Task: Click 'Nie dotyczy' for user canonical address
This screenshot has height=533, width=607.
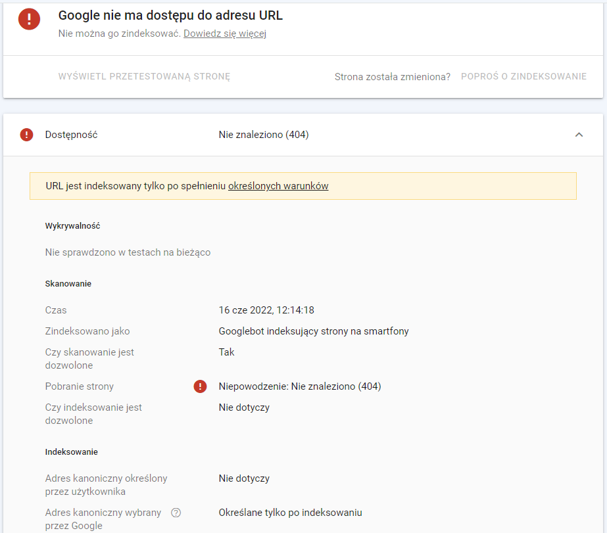Action: 244,478
